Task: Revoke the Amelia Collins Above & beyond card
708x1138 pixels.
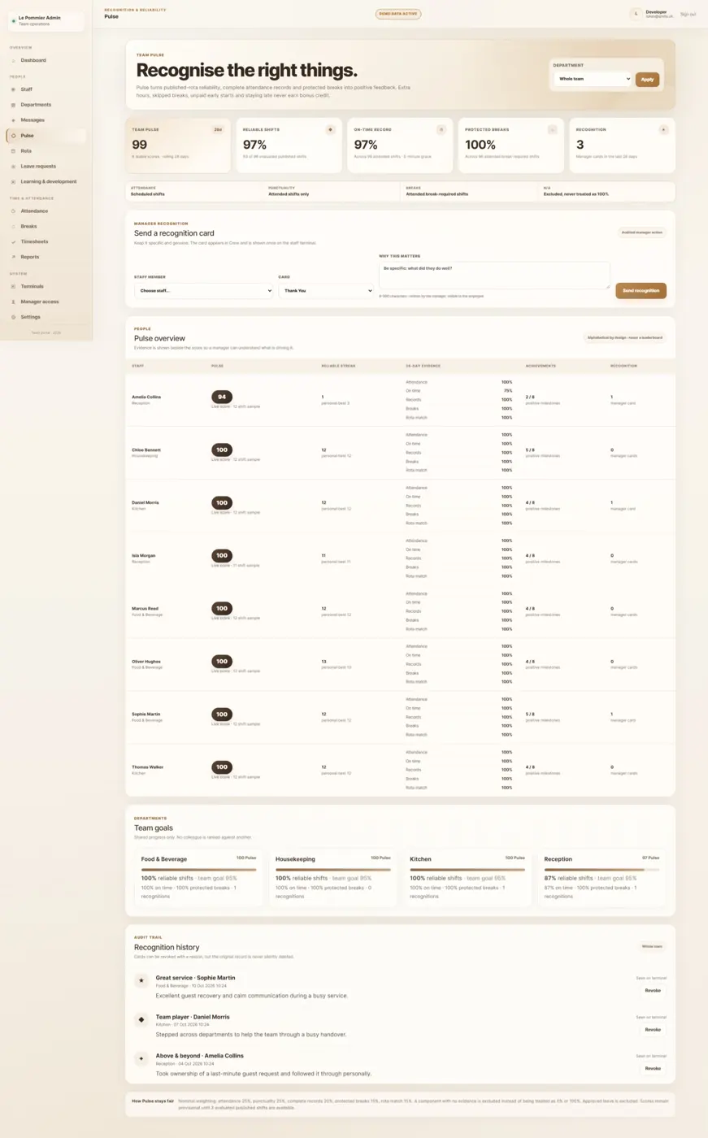Action: 653,1069
